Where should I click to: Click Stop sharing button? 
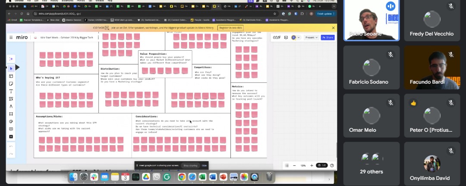click(x=190, y=166)
